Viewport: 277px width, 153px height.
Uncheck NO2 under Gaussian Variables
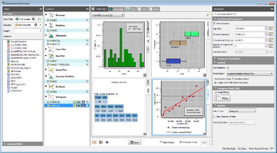coord(48,81)
